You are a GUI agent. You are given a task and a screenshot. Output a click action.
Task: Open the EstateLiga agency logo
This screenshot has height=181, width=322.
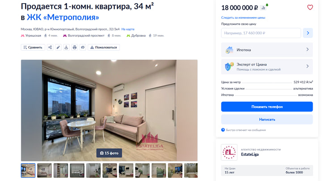coord(229,152)
